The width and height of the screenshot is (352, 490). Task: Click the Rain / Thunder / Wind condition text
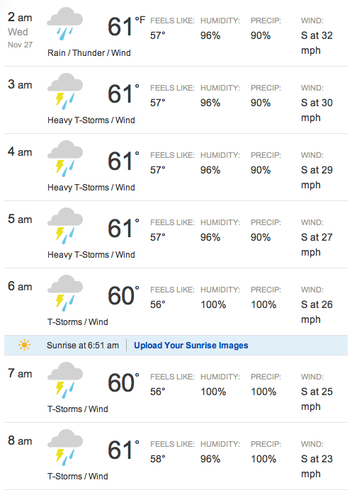[89, 53]
